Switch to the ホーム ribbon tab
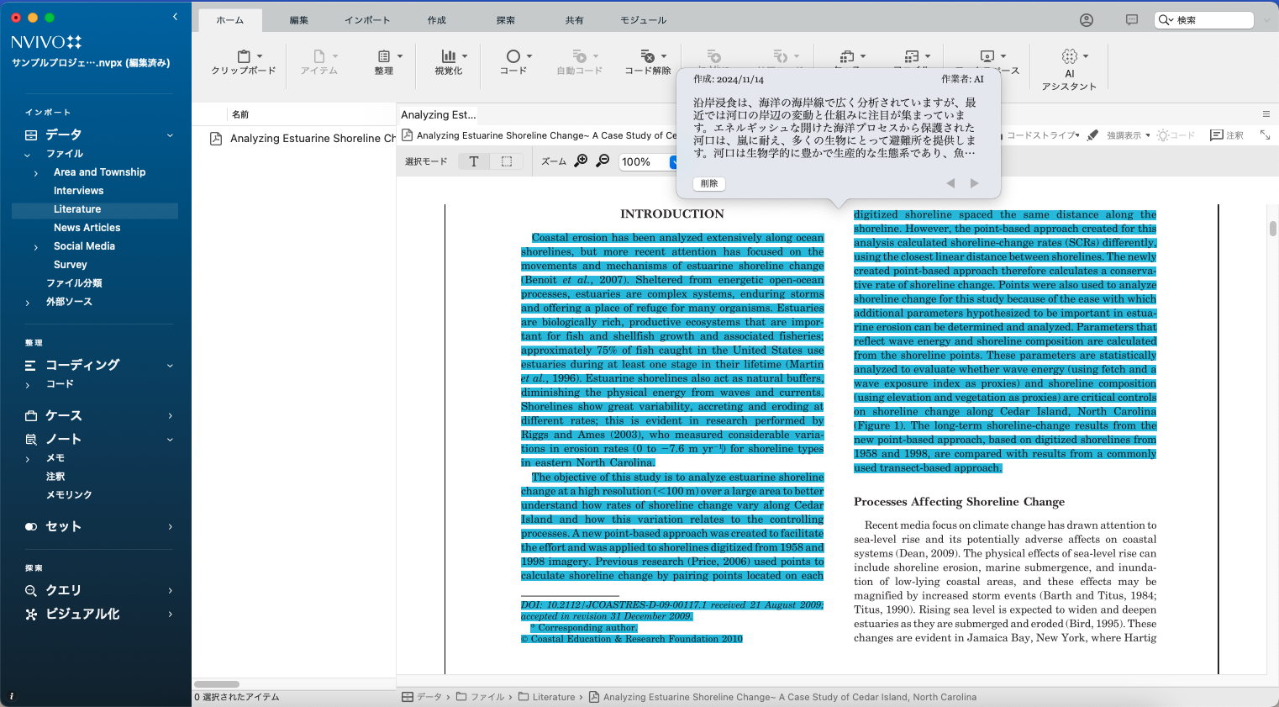1279x707 pixels. coord(229,20)
